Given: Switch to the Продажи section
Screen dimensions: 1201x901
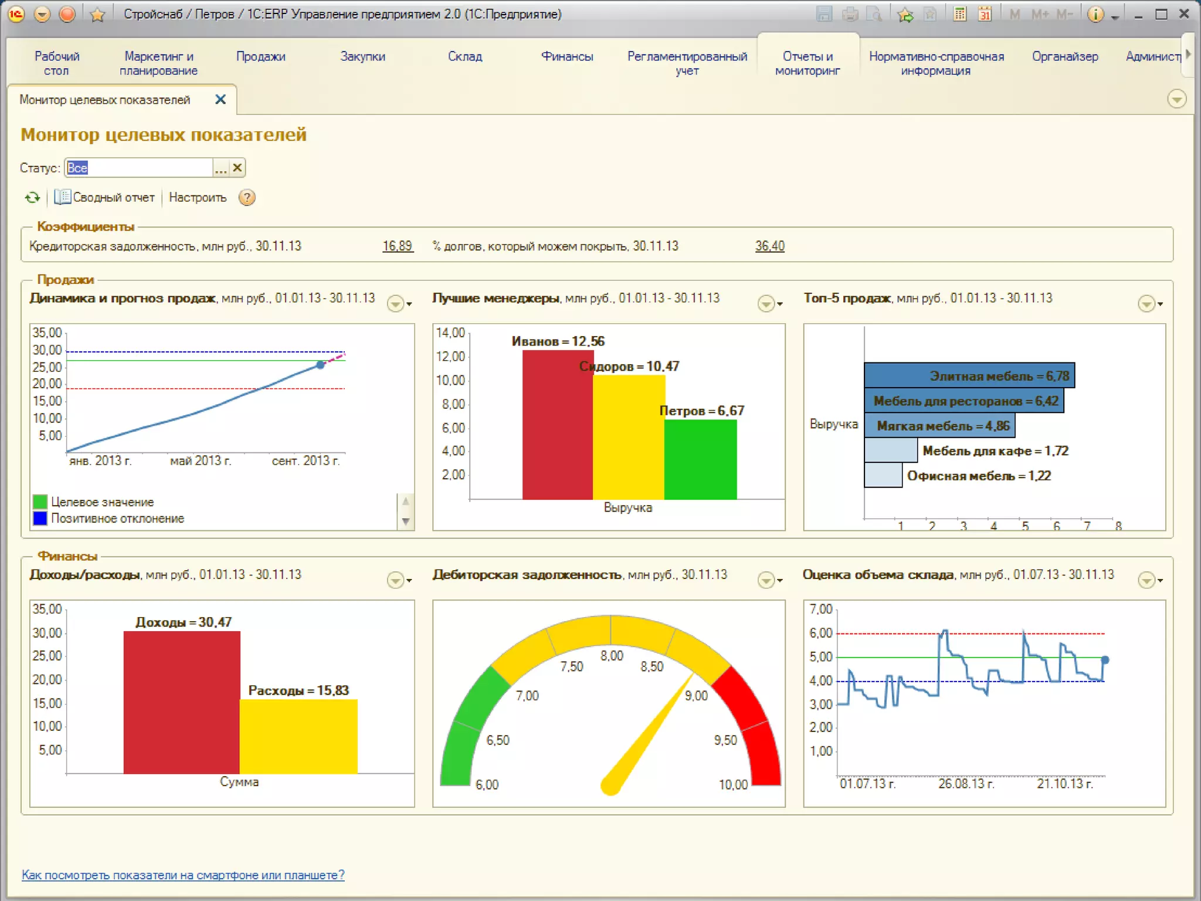Looking at the screenshot, I should 260,56.
